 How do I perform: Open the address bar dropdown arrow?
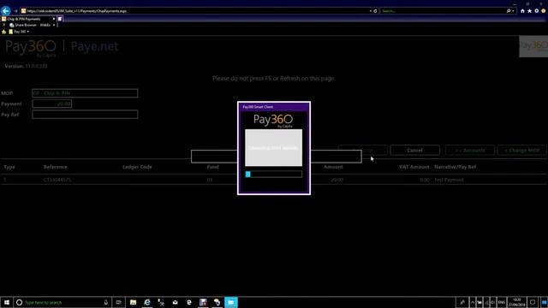[371, 11]
